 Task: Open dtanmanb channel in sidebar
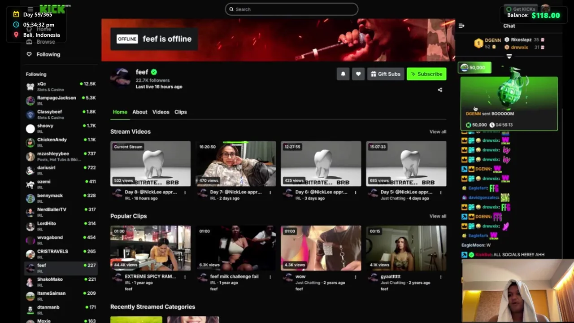click(x=61, y=310)
